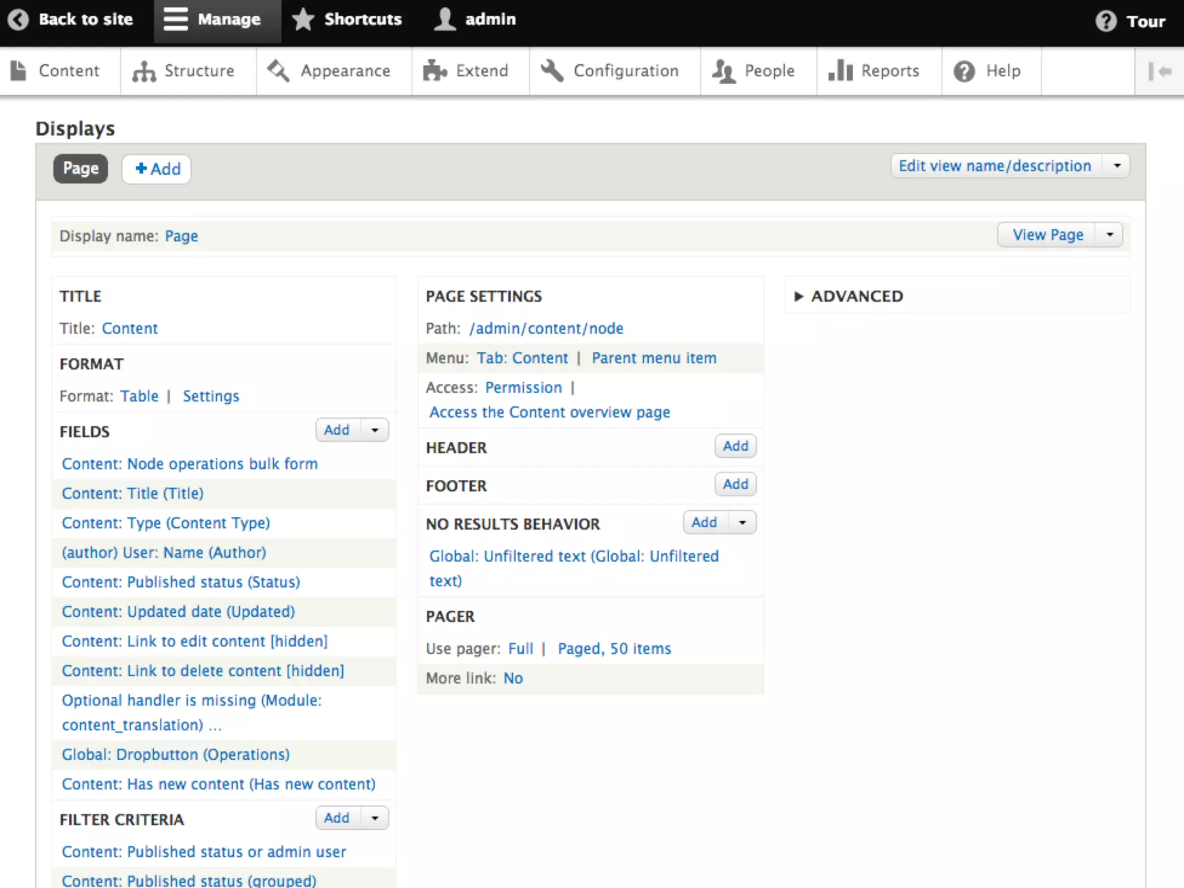Select the Page display tab
The width and height of the screenshot is (1184, 888).
(x=80, y=169)
